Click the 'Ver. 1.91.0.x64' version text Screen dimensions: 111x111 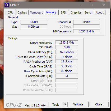click(35, 105)
